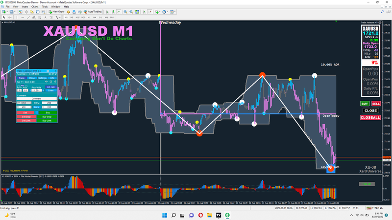The image size is (392, 220).
Task: Switch chart to candlesticks icon
Action: point(113,12)
